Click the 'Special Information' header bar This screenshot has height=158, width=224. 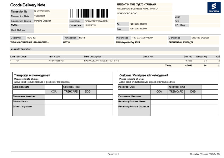click(115, 49)
